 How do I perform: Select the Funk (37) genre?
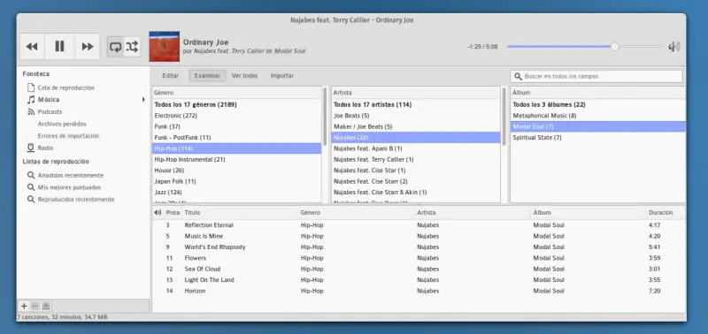point(236,126)
